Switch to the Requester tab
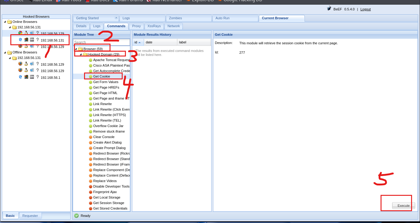 (x=30, y=216)
